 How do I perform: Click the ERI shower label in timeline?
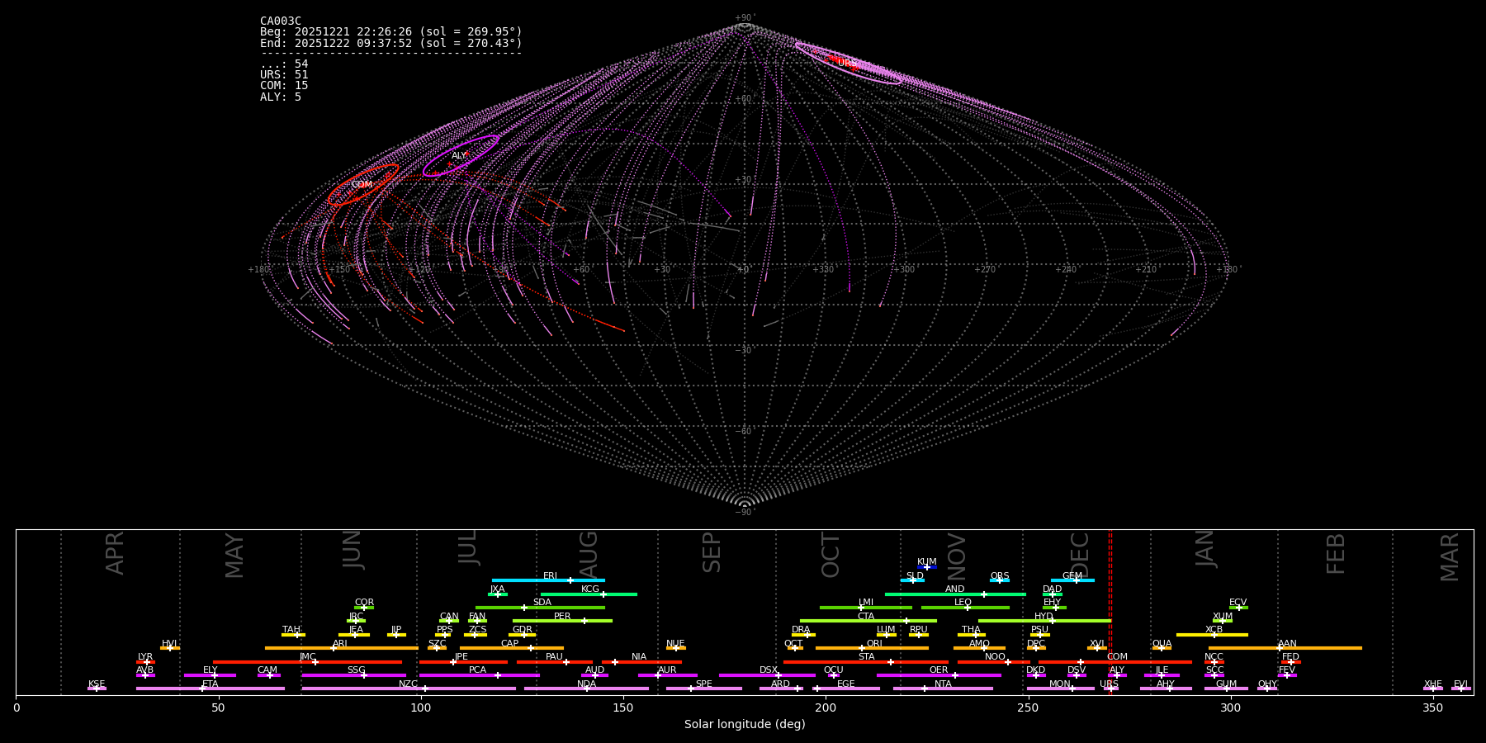tap(551, 576)
